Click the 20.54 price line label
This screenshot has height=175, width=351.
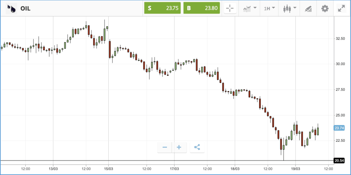pyautogui.click(x=339, y=161)
